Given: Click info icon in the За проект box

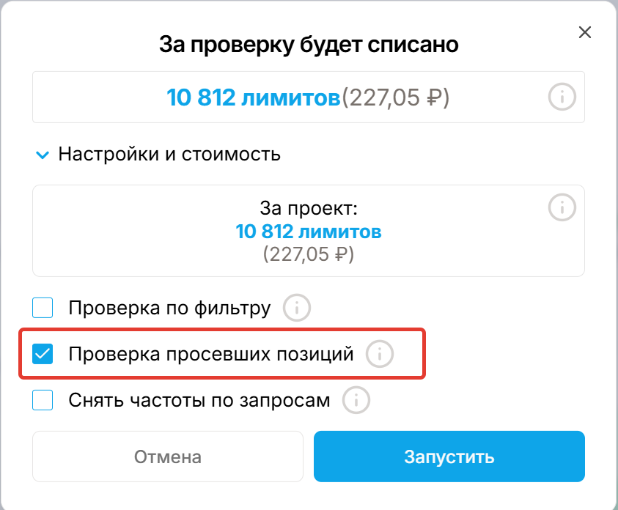Looking at the screenshot, I should (562, 207).
